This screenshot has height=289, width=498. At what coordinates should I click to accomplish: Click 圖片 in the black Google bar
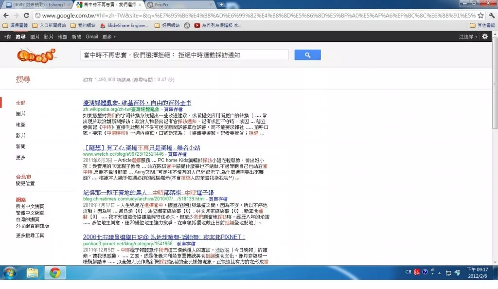35,37
